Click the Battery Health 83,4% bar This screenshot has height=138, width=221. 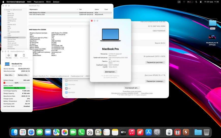click(x=17, y=88)
